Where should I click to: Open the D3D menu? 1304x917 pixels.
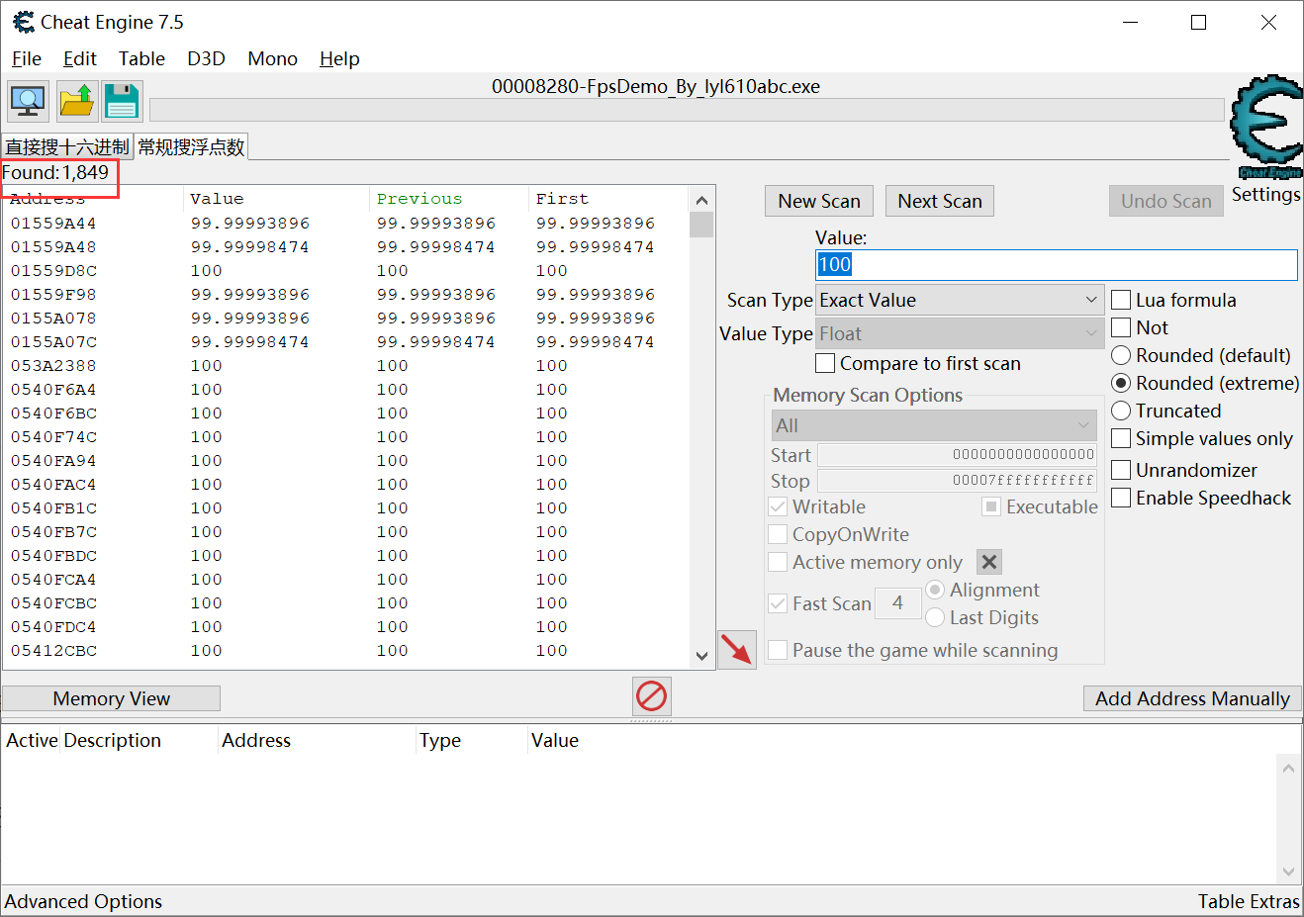click(x=206, y=58)
